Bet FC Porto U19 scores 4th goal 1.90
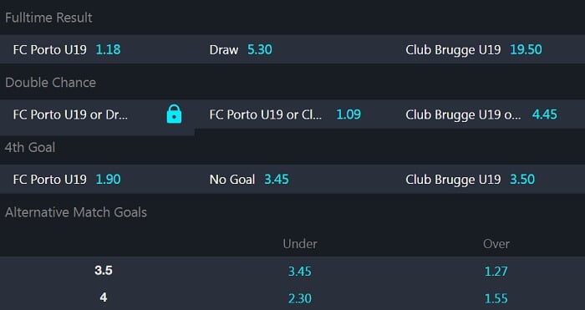 (x=98, y=180)
